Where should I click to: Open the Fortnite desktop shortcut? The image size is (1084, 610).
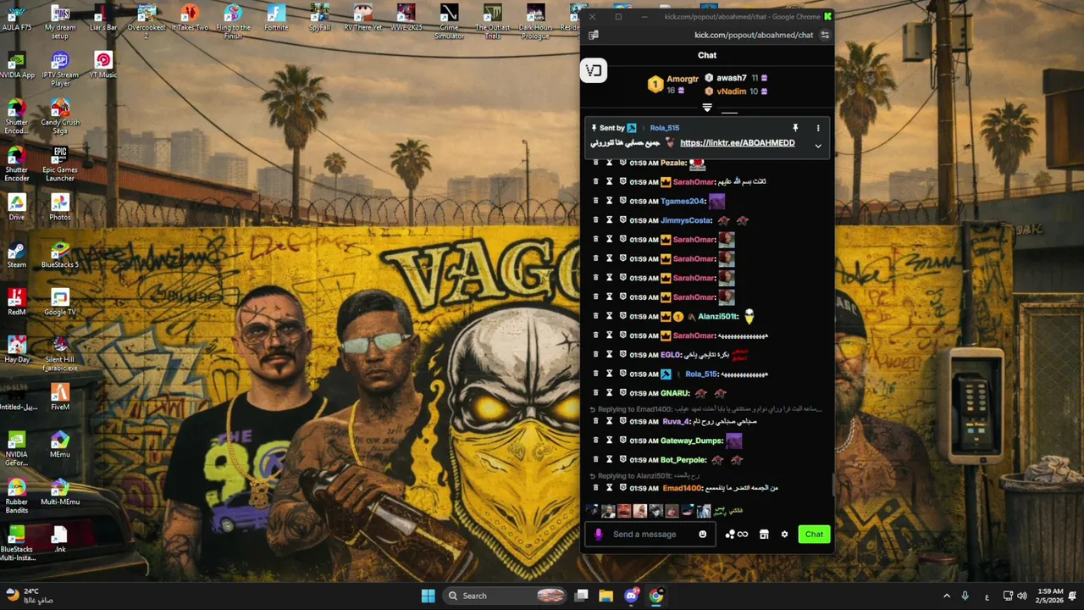pos(276,18)
